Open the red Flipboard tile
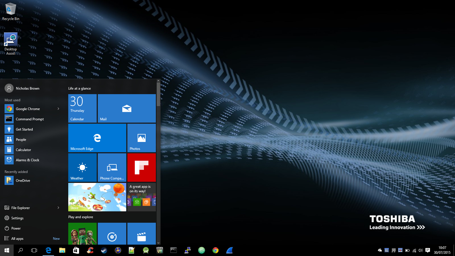The width and height of the screenshot is (455, 256). (141, 168)
